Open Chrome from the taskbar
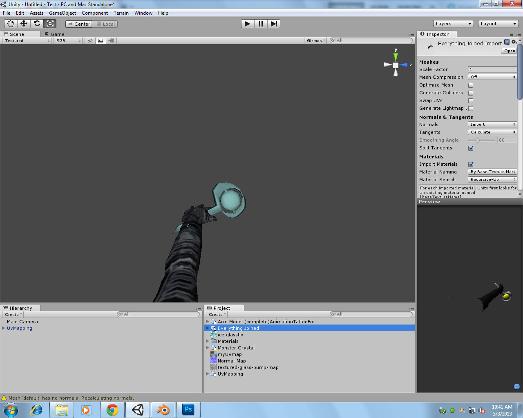The height and width of the screenshot is (418, 523). pos(112,410)
